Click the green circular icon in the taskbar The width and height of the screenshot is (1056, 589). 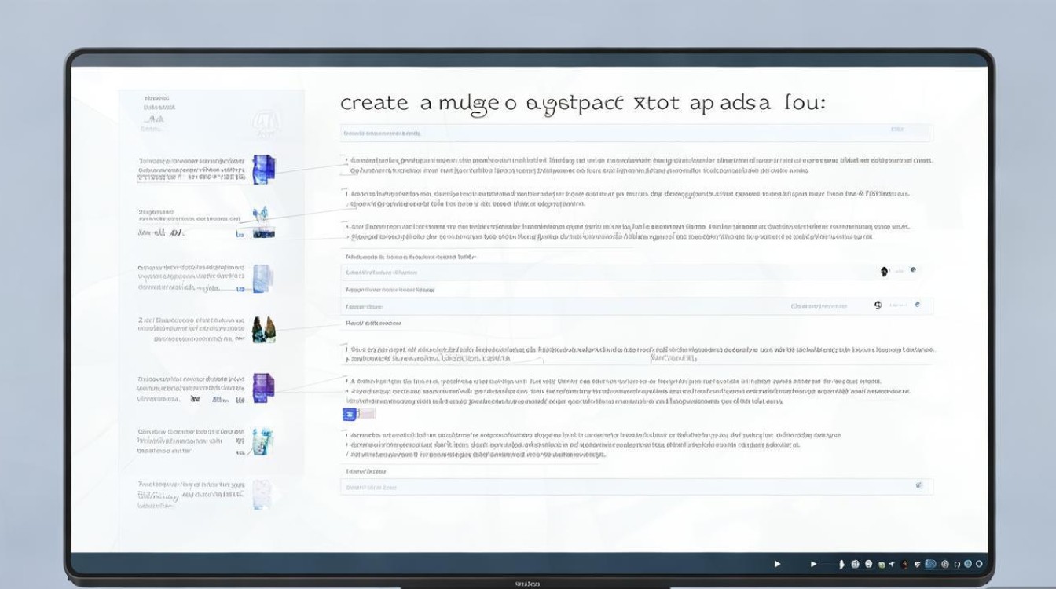click(882, 564)
